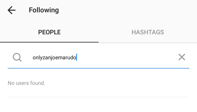197x112 pixels.
Task: Click the word 'Following' in the top bar
Action: pos(44,10)
